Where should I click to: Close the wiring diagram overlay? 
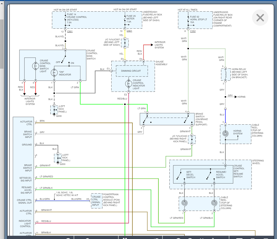260,18
